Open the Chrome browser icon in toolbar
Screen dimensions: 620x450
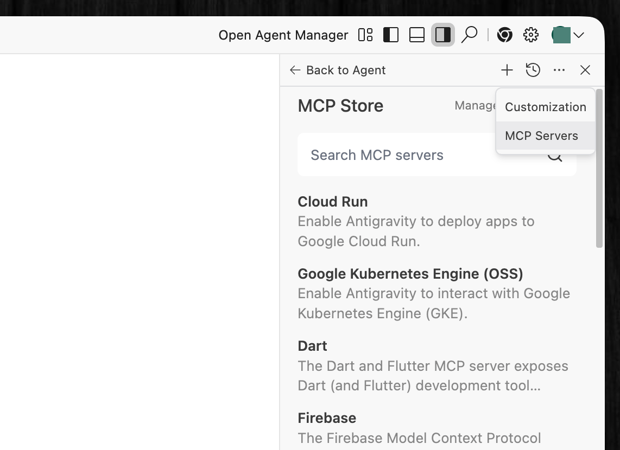(504, 35)
